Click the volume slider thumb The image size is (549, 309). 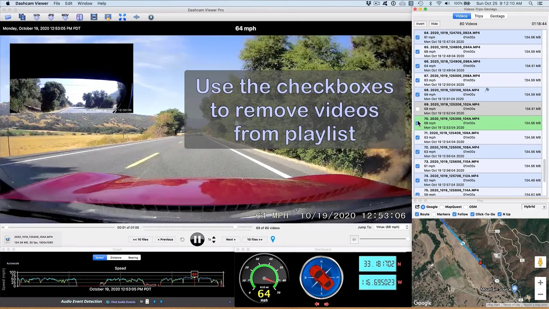point(408,239)
